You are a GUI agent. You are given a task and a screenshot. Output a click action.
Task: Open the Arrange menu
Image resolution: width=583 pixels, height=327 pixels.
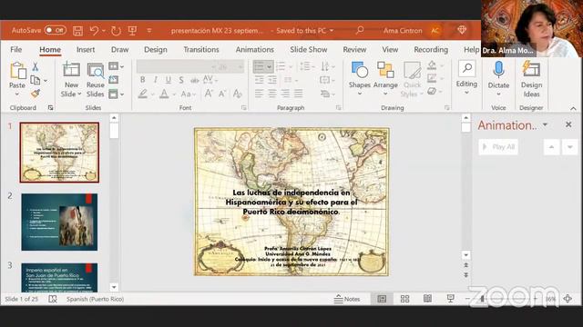click(x=385, y=79)
